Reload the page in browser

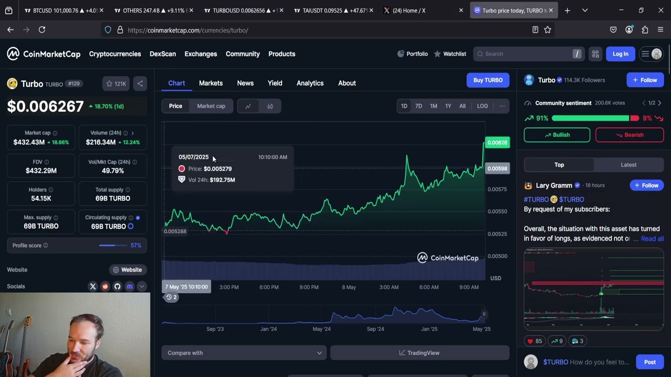click(42, 30)
